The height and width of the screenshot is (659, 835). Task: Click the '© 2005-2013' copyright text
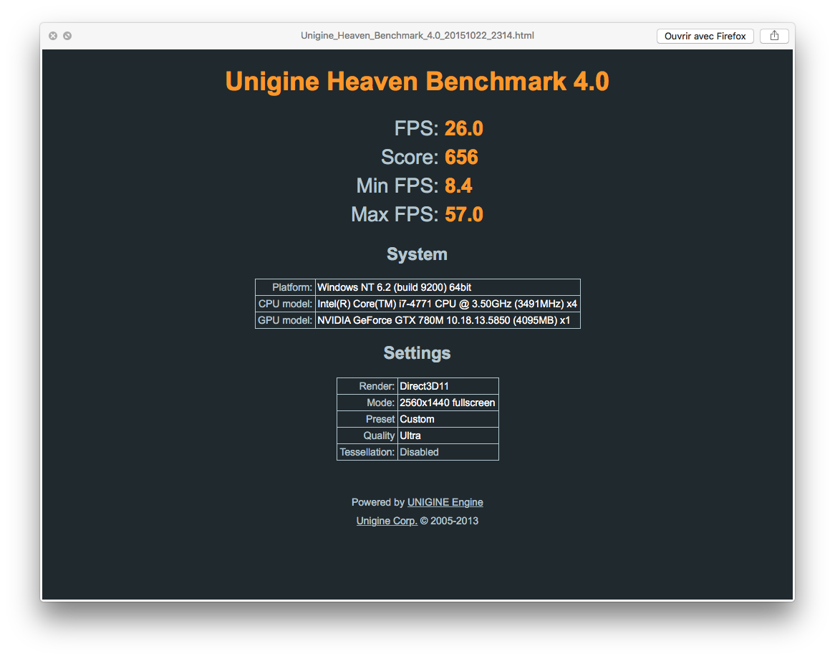(x=449, y=521)
